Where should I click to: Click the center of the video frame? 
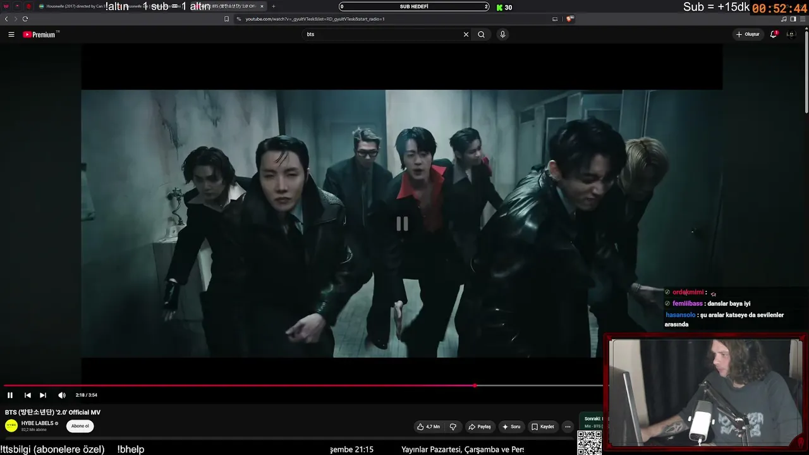click(x=402, y=224)
